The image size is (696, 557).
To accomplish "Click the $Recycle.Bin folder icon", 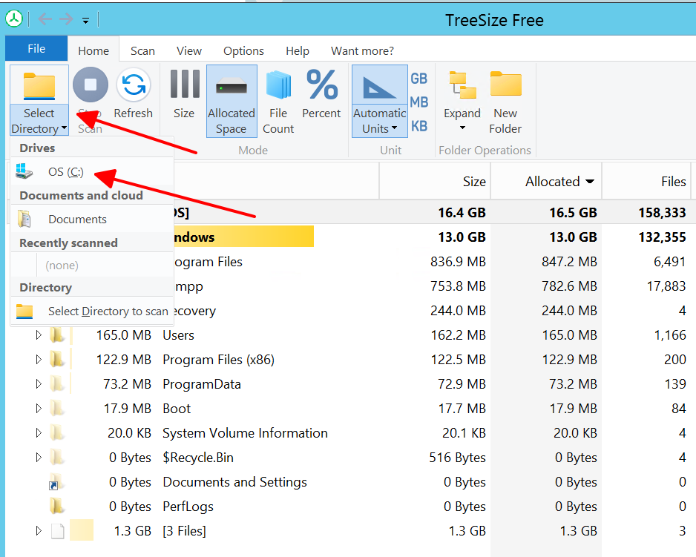I will [57, 457].
